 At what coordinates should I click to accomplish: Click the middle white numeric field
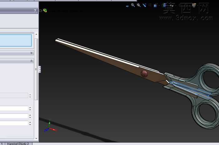click(x=14, y=116)
